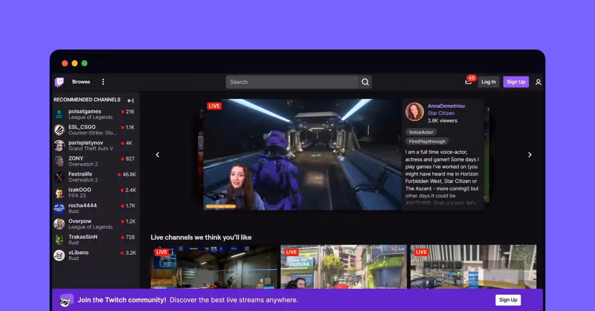This screenshot has height=311, width=595.
Task: Click the Twitch logo icon
Action: [59, 82]
